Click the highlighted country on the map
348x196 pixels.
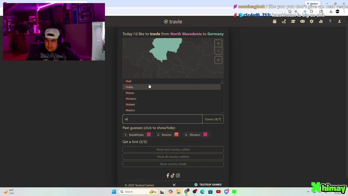point(166,49)
